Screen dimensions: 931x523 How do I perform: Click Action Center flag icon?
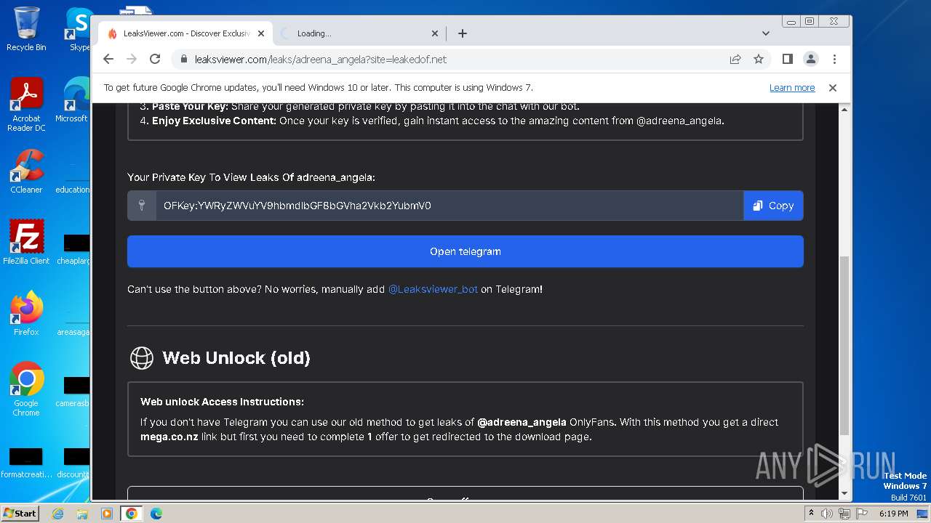tap(861, 514)
